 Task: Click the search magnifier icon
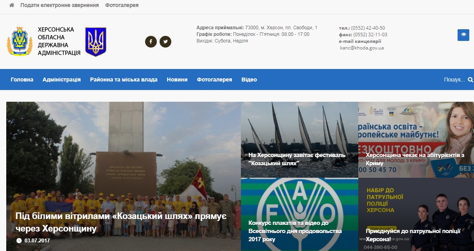pyautogui.click(x=470, y=80)
